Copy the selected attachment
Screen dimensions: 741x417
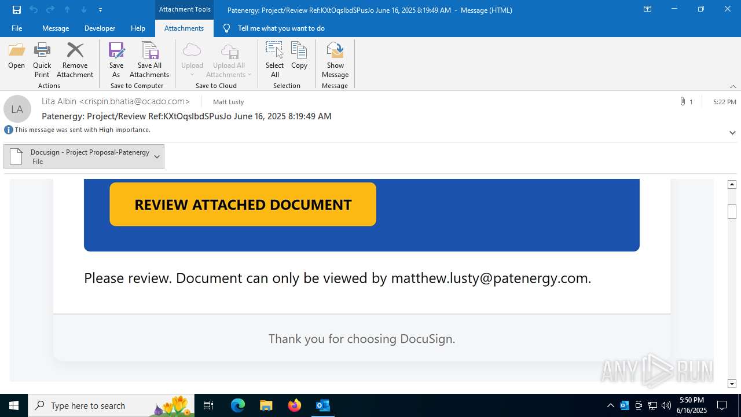click(x=299, y=57)
